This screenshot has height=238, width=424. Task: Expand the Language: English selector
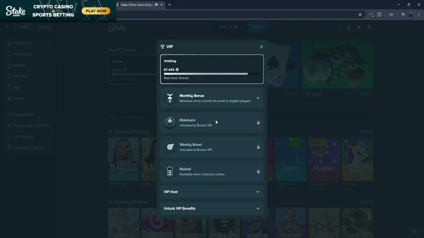(x=28, y=148)
